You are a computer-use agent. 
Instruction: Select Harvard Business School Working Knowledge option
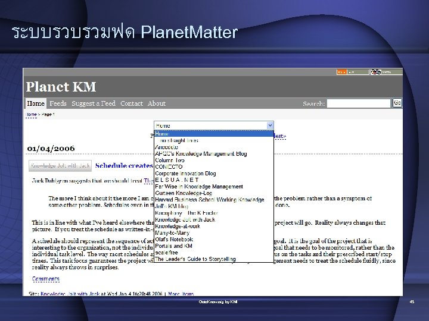pyautogui.click(x=214, y=200)
